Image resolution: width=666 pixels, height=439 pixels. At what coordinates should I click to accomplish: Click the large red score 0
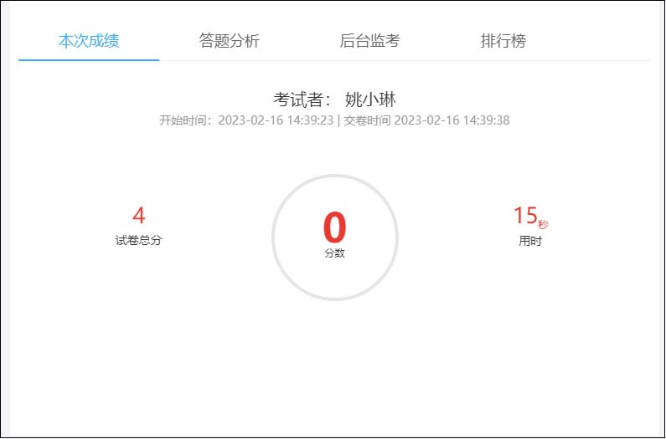pyautogui.click(x=334, y=227)
